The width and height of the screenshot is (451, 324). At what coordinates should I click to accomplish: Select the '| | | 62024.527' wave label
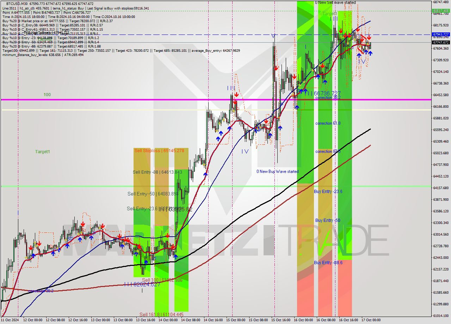pos(142,284)
